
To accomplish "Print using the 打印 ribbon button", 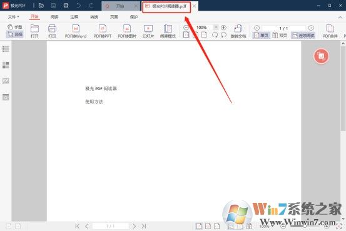I will pyautogui.click(x=52, y=31).
